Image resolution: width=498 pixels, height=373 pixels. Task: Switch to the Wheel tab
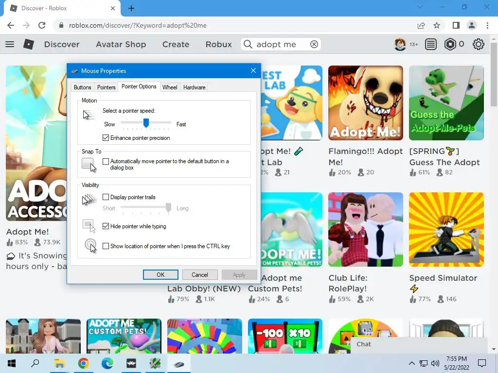170,87
